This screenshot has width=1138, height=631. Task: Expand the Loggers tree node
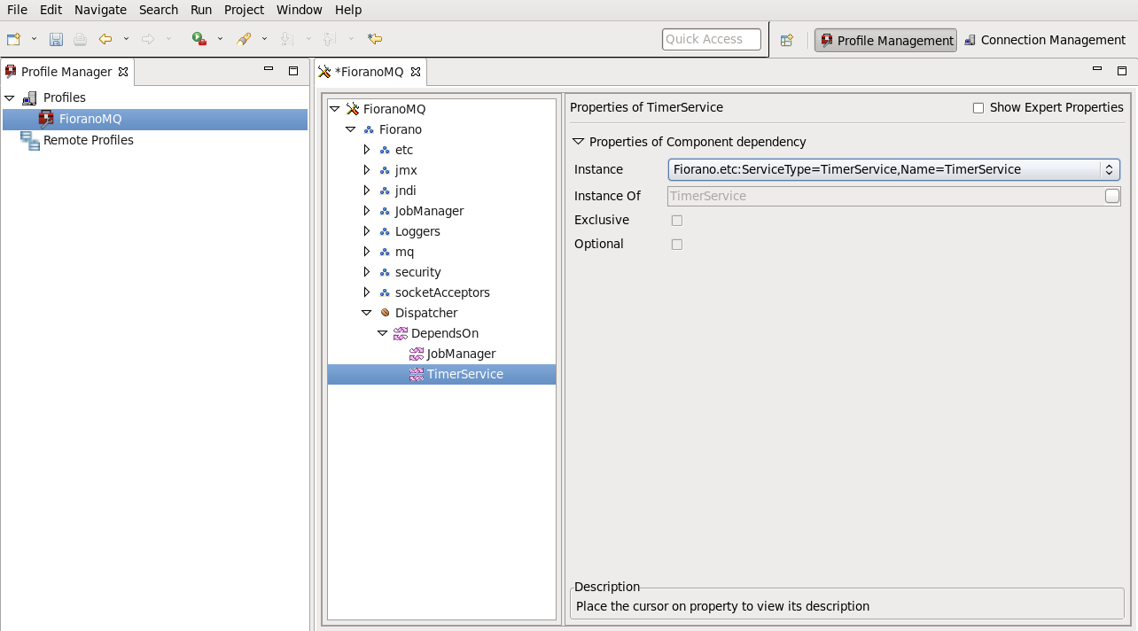pos(367,231)
